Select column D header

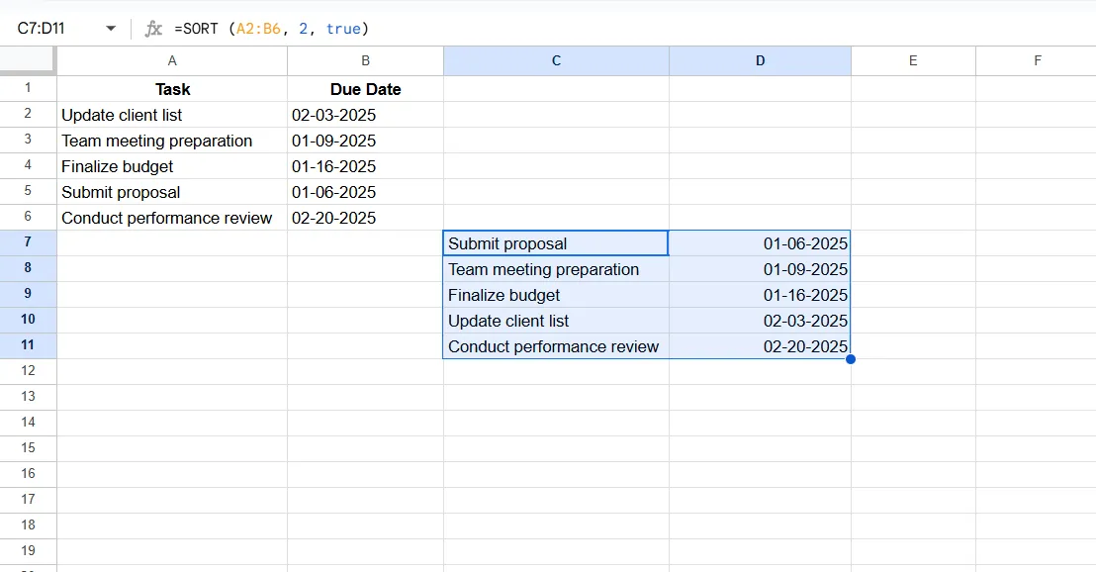tap(760, 60)
